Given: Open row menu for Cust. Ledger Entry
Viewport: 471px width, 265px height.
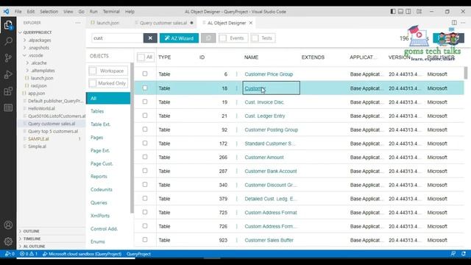Looking at the screenshot, I should coord(237,116).
